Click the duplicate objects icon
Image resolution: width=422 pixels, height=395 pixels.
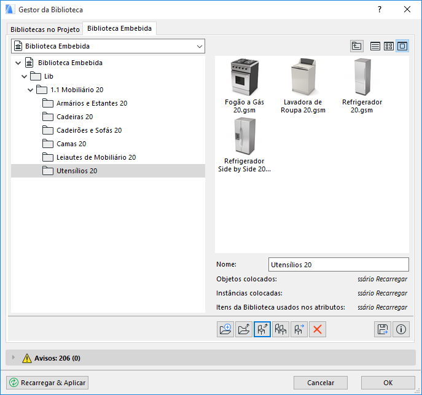click(281, 329)
